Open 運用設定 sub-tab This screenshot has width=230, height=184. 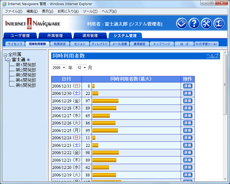point(139,44)
